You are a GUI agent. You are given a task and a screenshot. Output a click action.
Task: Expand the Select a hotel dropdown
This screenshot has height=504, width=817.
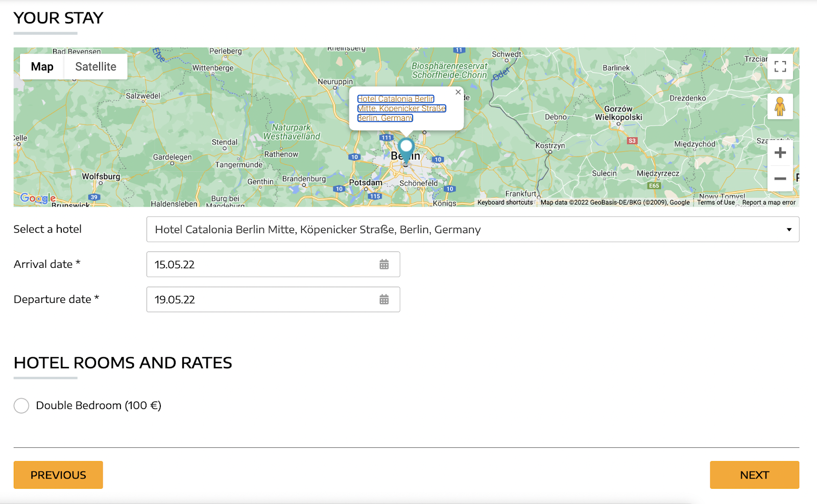[x=472, y=230]
